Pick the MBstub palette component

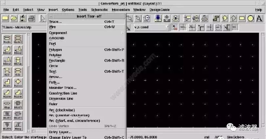point(18,61)
